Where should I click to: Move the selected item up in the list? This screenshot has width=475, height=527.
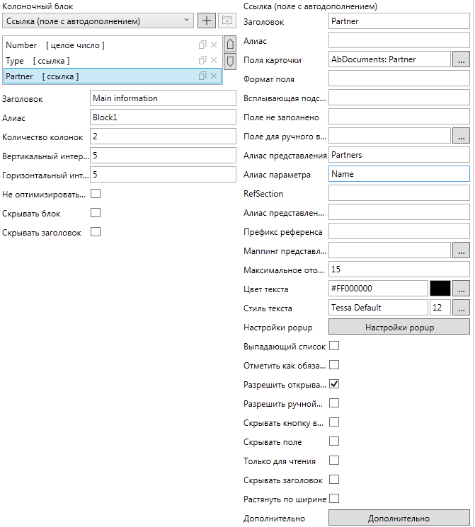(229, 45)
